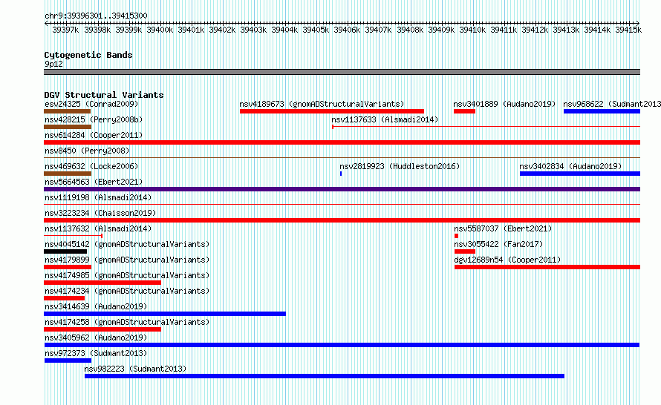This screenshot has width=661, height=405.
Task: Click the 39415k ruler tick label
Action: pyautogui.click(x=628, y=30)
